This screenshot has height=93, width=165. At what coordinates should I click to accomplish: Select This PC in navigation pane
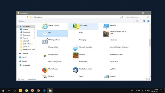click(x=24, y=57)
